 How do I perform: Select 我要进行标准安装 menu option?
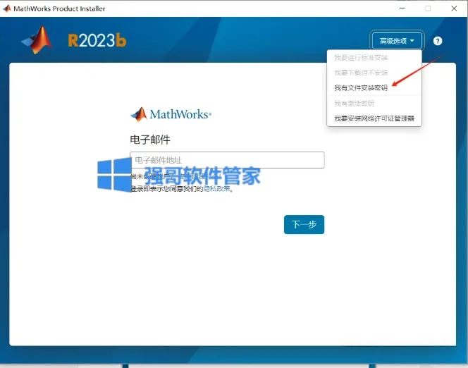click(361, 58)
